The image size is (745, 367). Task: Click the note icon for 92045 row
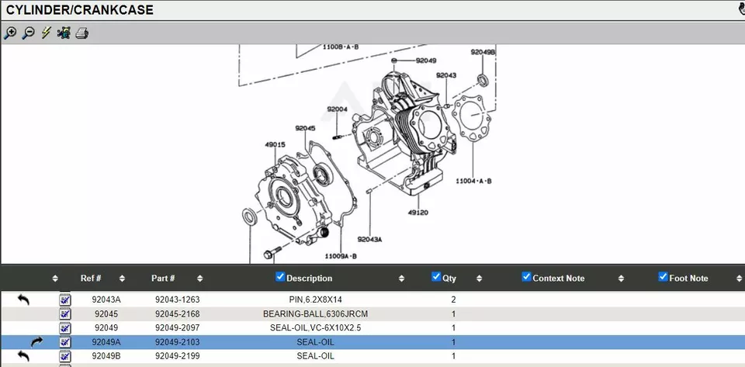65,313
